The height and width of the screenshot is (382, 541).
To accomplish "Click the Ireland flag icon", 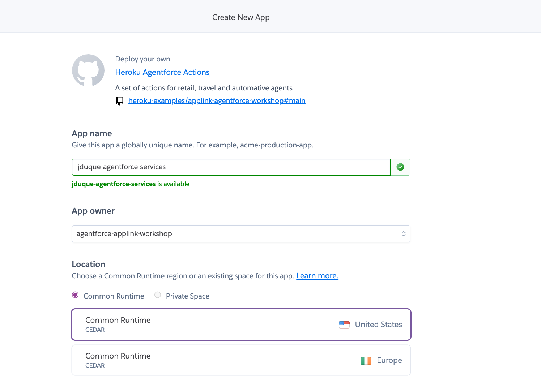I will coord(366,360).
